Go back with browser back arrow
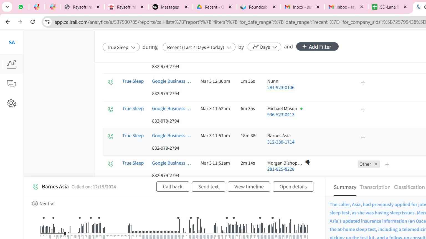 (x=8, y=22)
